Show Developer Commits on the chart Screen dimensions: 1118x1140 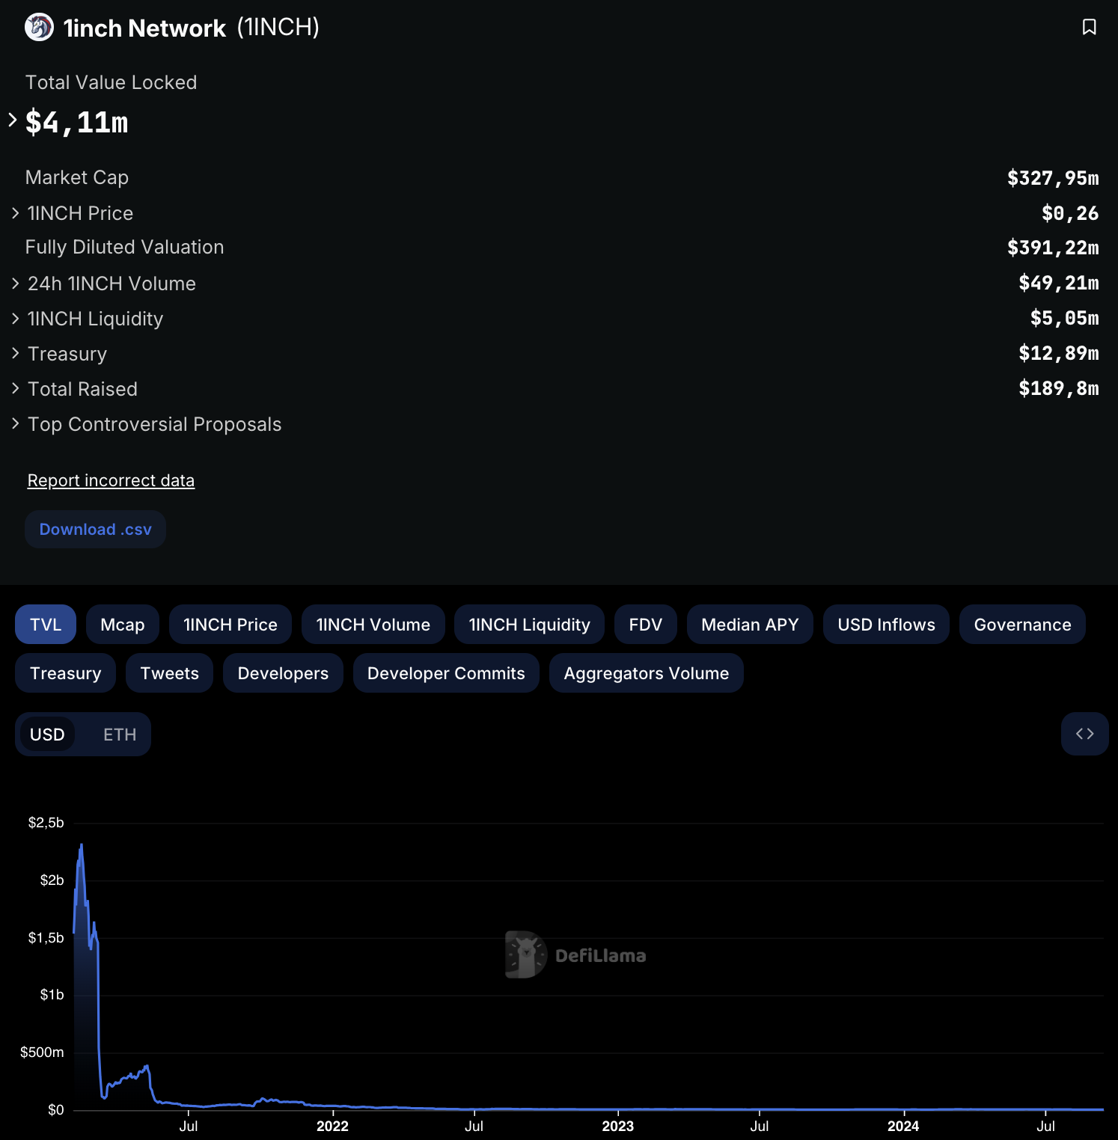446,672
